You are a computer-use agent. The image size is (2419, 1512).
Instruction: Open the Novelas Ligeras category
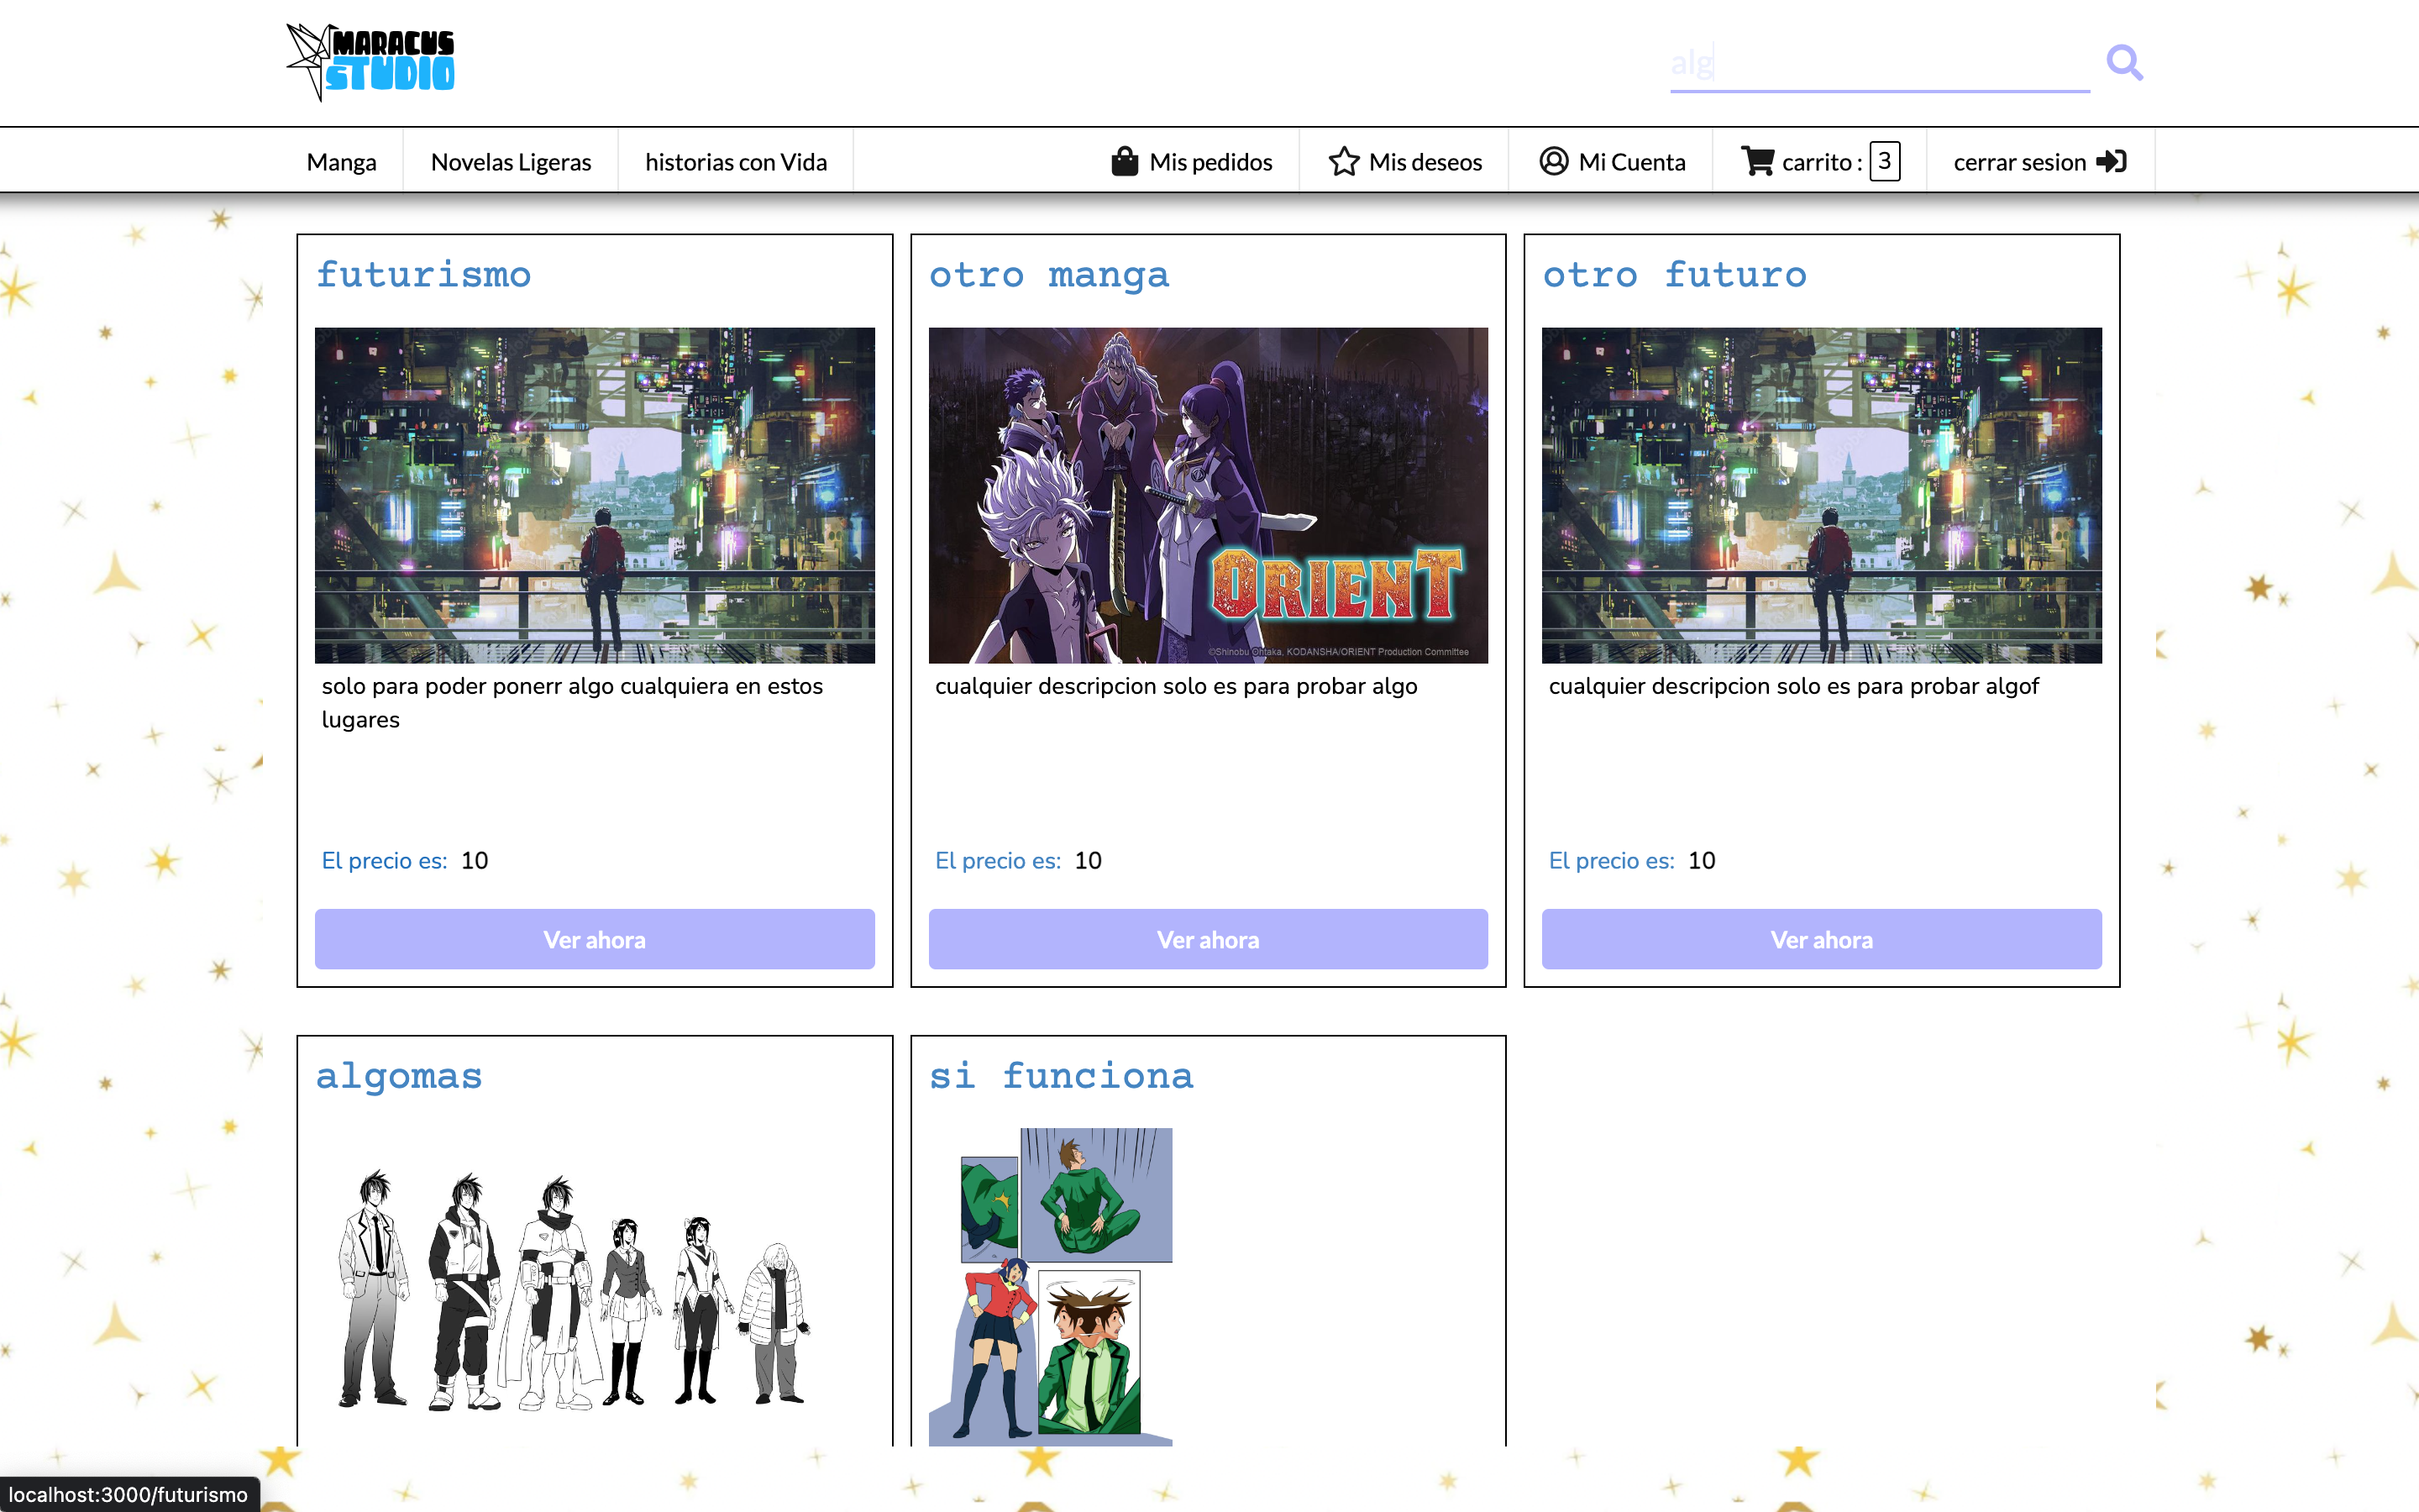tap(511, 161)
